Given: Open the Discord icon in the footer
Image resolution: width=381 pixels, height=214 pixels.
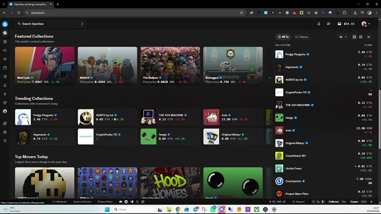Looking at the screenshot, I should coord(121,202).
